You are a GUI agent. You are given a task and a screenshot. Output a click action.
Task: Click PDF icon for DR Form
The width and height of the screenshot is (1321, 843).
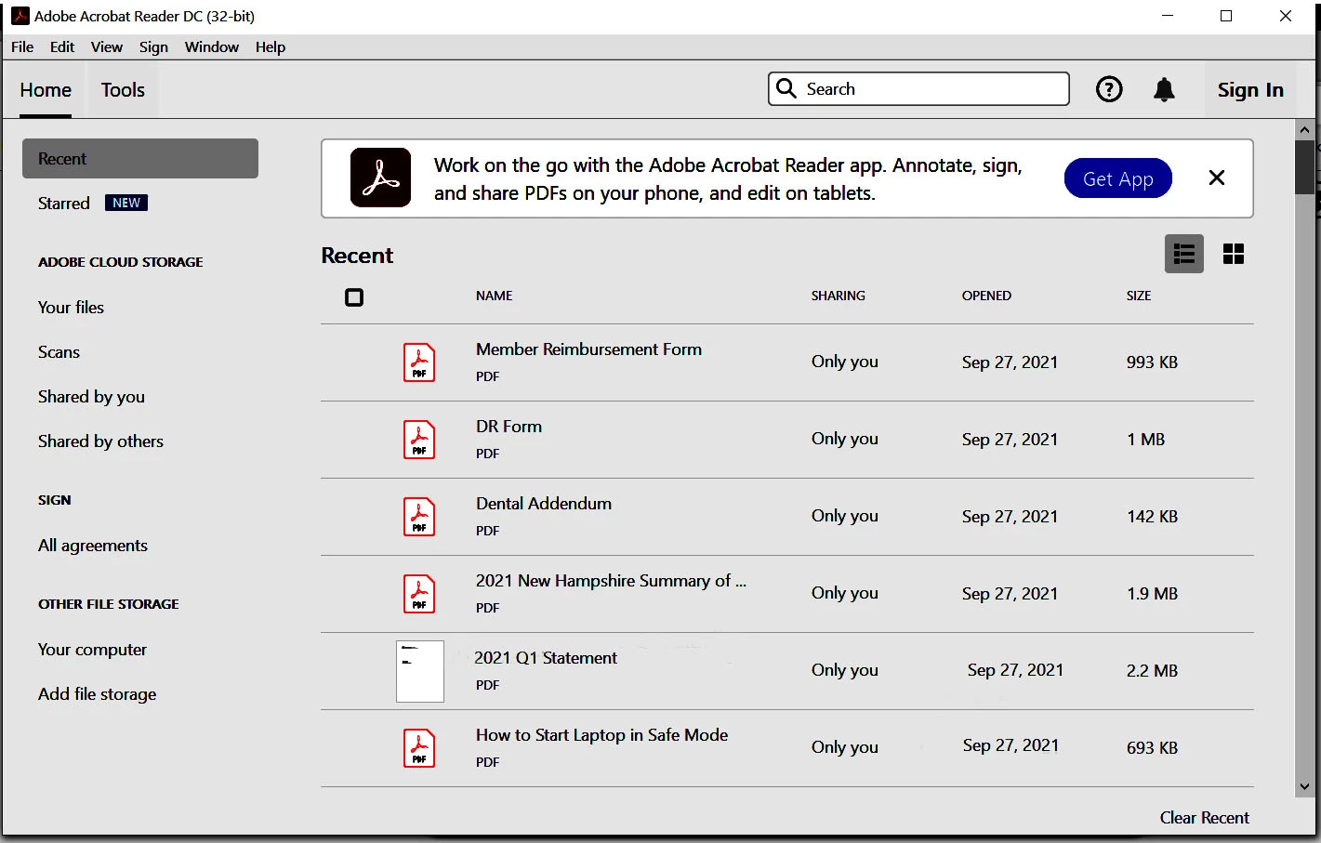tap(419, 440)
